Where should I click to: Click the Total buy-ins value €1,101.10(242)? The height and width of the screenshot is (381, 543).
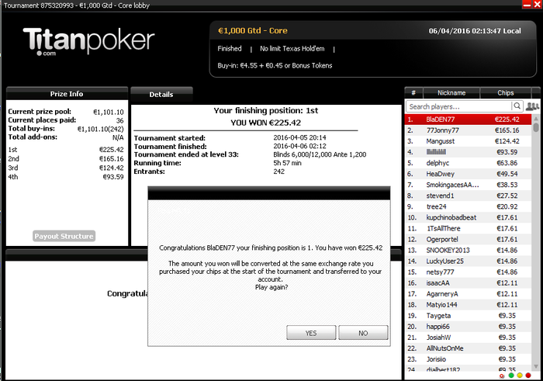tap(100, 129)
